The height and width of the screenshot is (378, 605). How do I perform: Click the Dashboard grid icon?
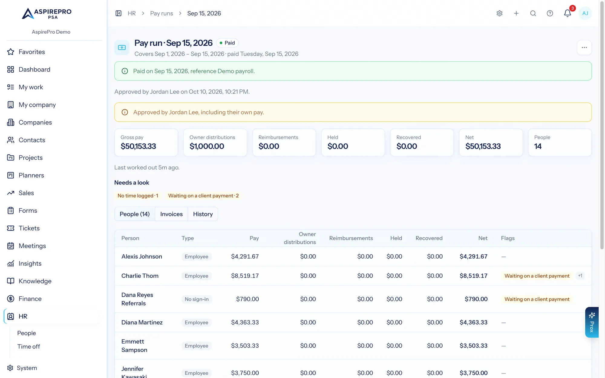coord(11,70)
